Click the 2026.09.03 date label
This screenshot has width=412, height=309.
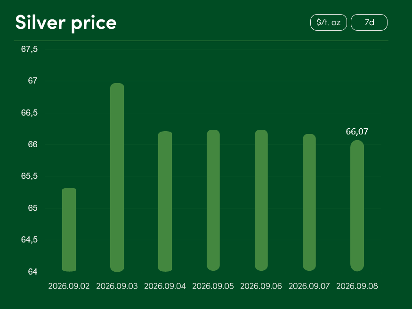pyautogui.click(x=117, y=286)
